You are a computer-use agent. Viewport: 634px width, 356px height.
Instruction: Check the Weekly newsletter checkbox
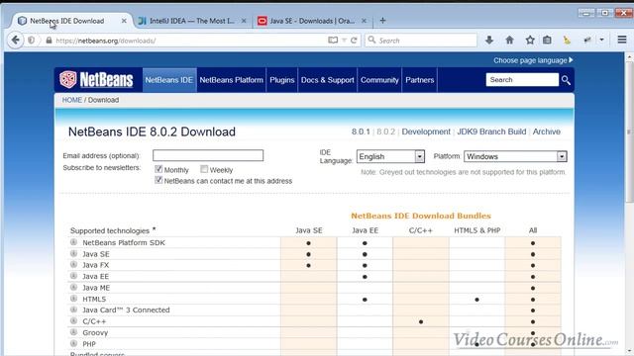(x=204, y=169)
